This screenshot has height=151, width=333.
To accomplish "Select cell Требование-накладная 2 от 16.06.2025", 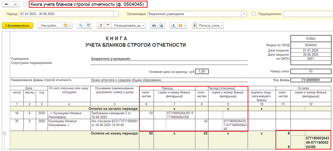I will click(115, 115).
